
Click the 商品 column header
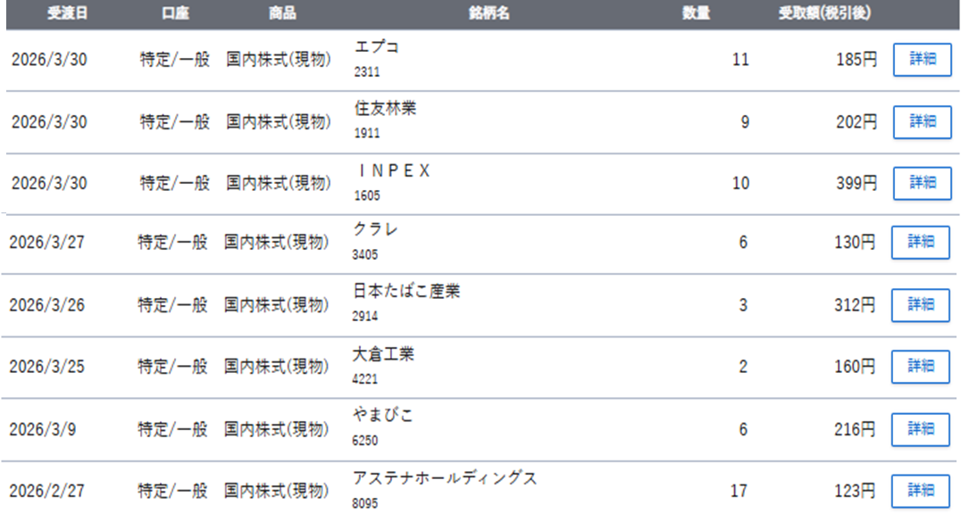282,13
